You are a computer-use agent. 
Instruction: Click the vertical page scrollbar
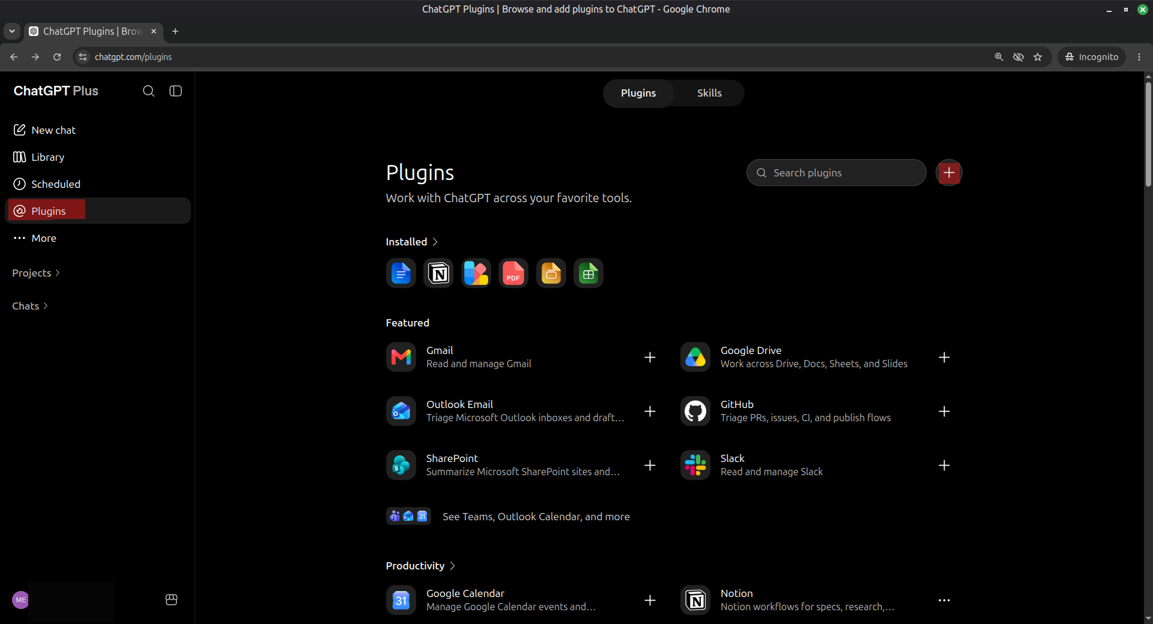1148,135
